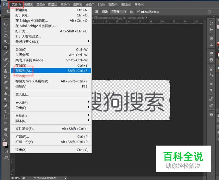Select the Lasso tool
The image size is (219, 180).
pos(6,36)
